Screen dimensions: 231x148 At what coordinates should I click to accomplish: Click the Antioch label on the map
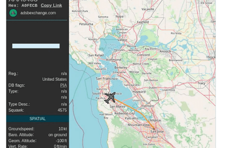[165, 51]
